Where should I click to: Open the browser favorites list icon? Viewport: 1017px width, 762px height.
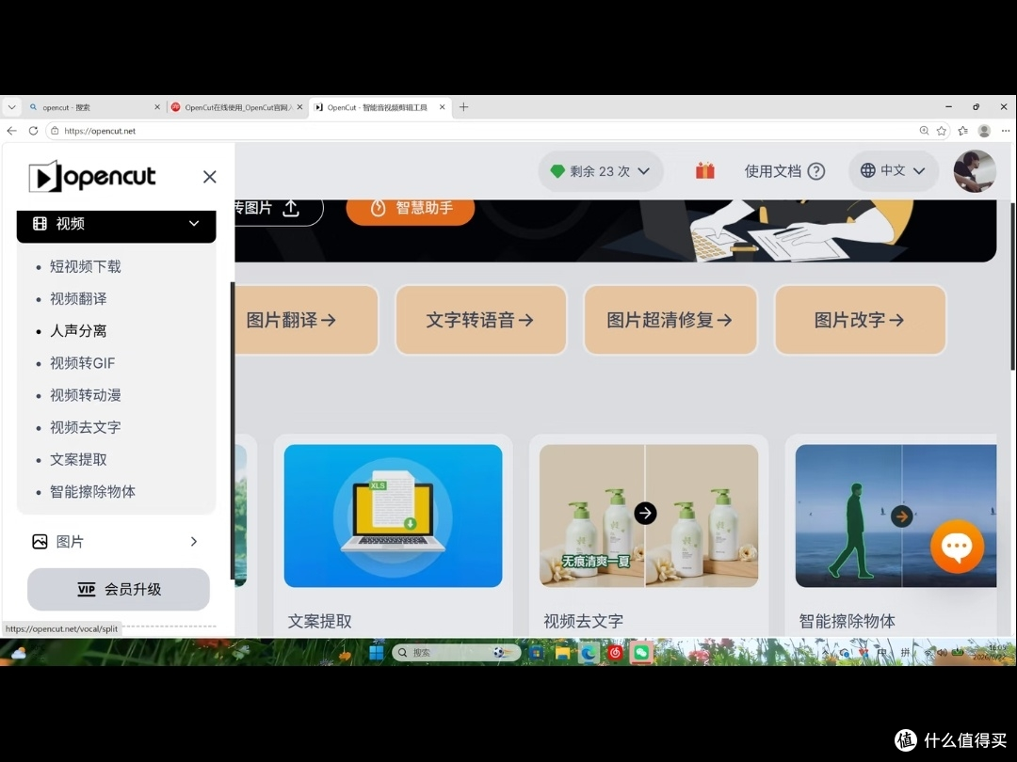[963, 131]
